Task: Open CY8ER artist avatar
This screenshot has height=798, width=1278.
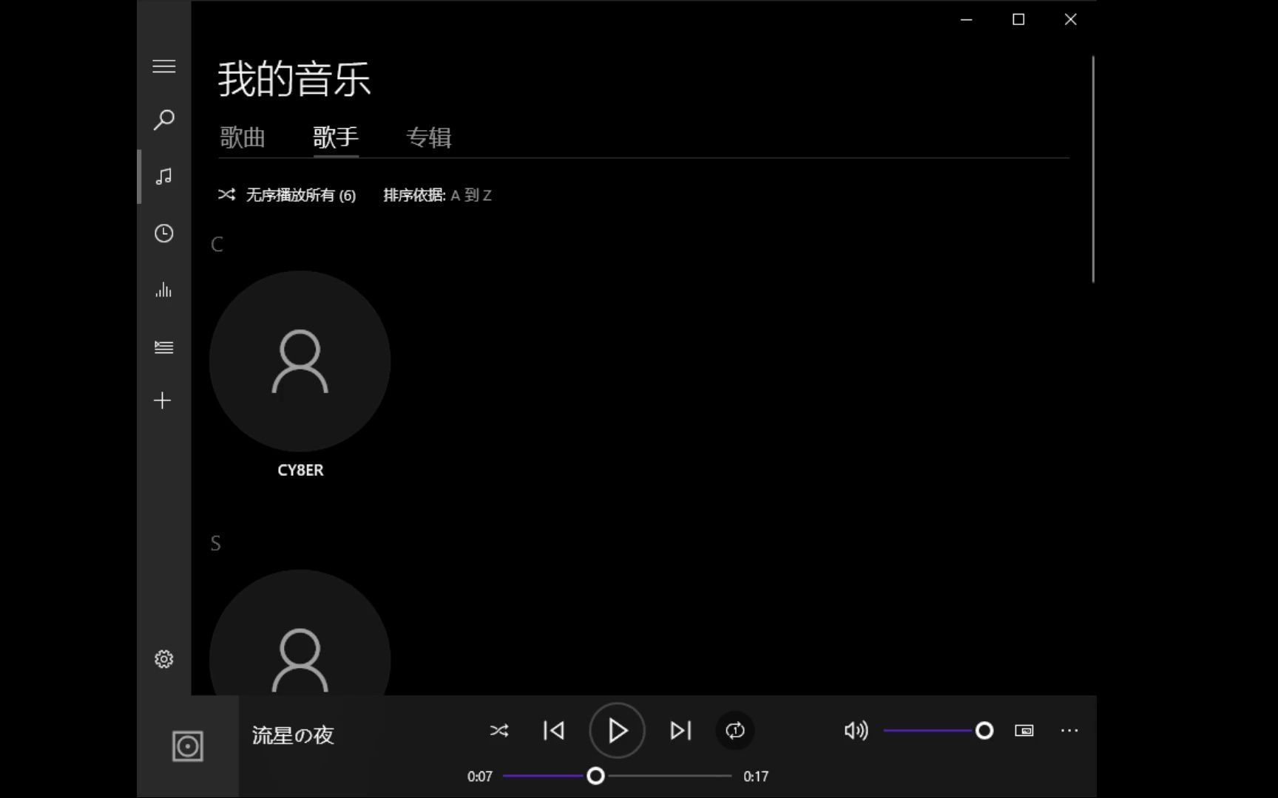Action: (x=300, y=361)
